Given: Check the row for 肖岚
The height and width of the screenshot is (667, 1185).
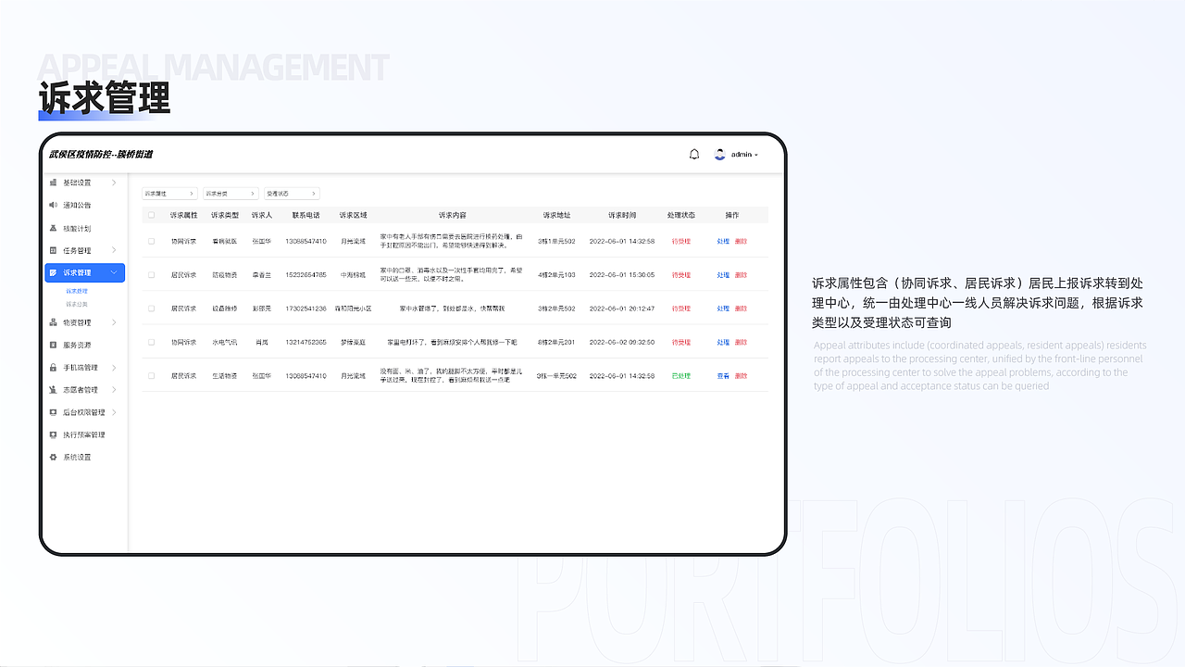Looking at the screenshot, I should pyautogui.click(x=152, y=342).
